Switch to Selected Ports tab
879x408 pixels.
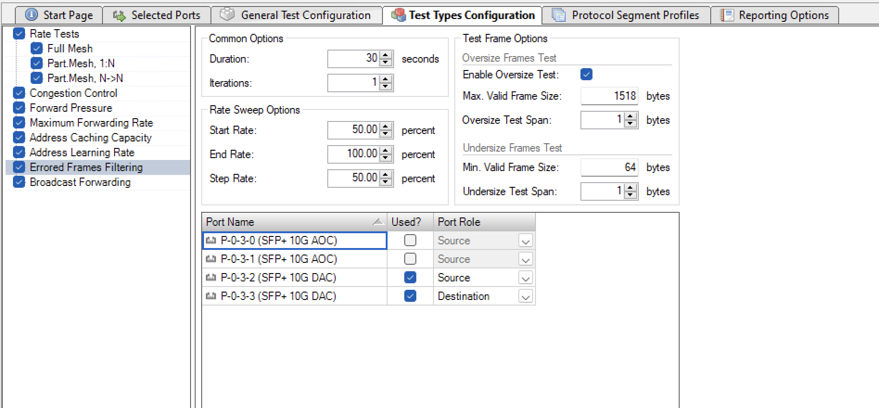(157, 15)
